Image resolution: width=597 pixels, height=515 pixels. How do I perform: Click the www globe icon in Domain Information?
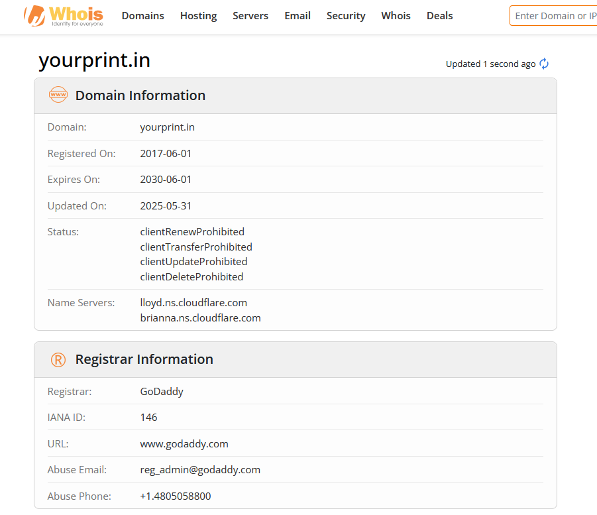(58, 95)
